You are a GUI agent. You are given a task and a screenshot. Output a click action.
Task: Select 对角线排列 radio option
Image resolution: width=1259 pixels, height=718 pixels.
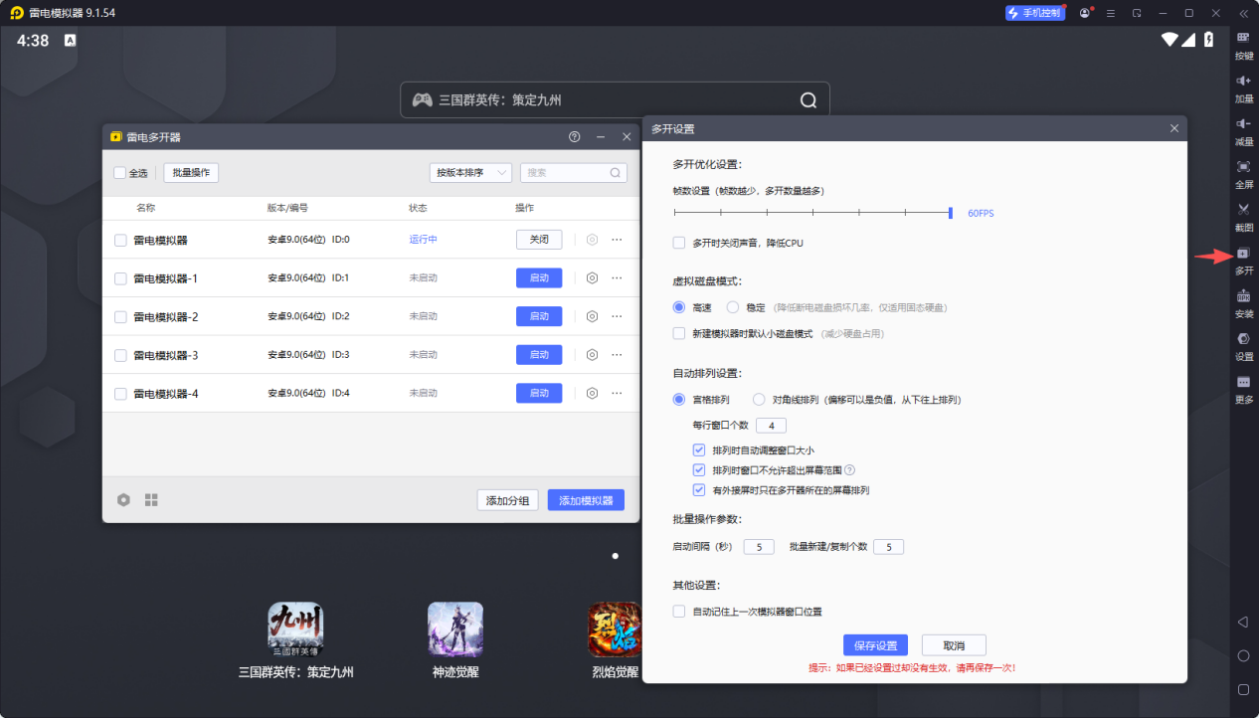point(759,400)
